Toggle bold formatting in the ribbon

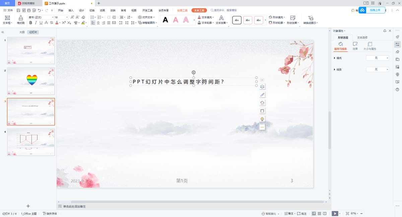click(31, 23)
